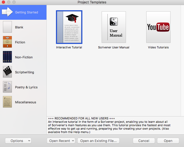Click the RECOMMENDED FOR ALL NEW USERS text
The height and width of the screenshot is (147, 184).
click(81, 118)
